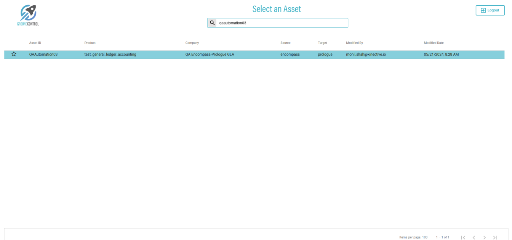Screen dimensions: 512x240
Task: Sort by Asset ID column header
Action: pyautogui.click(x=35, y=43)
